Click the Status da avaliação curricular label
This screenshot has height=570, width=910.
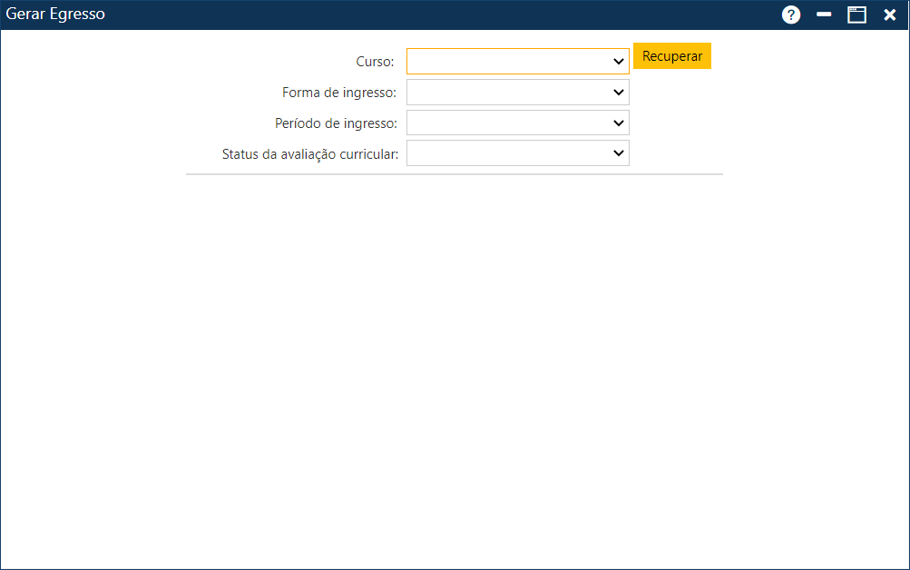tap(309, 154)
